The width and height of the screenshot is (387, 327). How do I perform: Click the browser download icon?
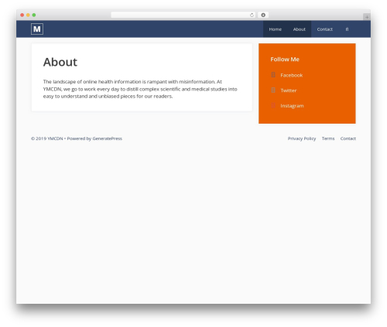(263, 15)
